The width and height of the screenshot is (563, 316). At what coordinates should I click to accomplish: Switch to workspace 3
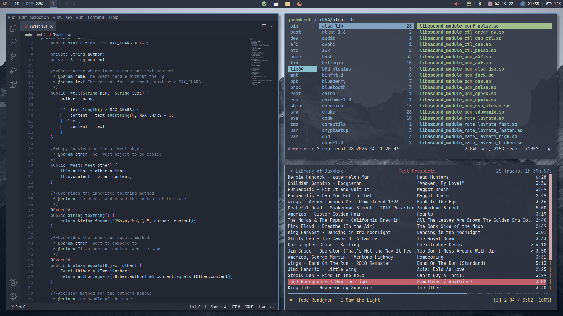coord(67,4)
